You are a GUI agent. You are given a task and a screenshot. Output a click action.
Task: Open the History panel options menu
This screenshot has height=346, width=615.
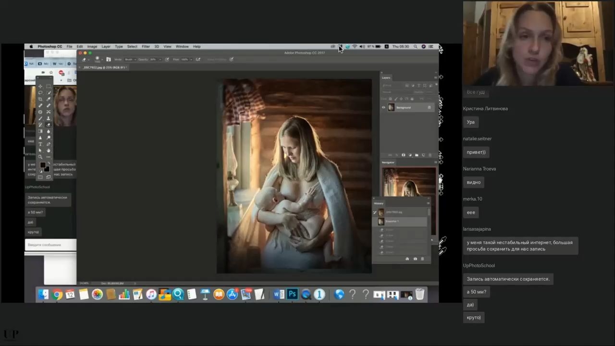point(428,203)
